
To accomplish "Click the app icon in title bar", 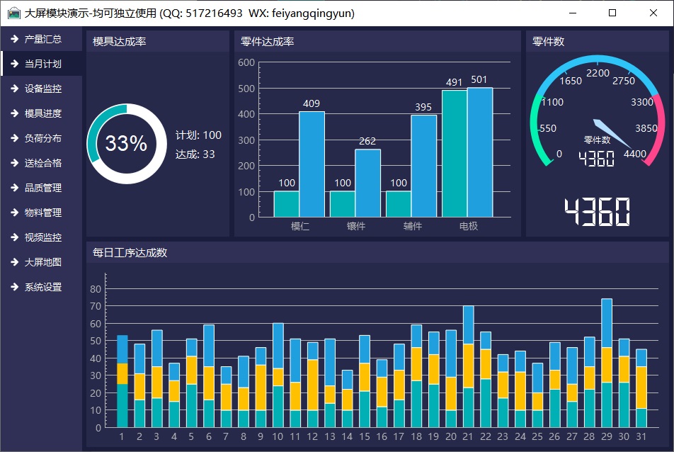I will tap(13, 13).
